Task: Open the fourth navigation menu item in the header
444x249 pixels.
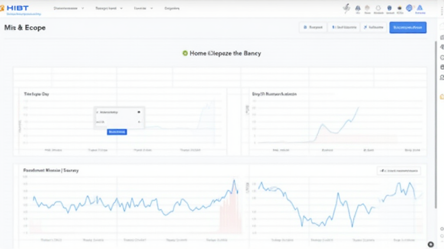Action: [172, 8]
